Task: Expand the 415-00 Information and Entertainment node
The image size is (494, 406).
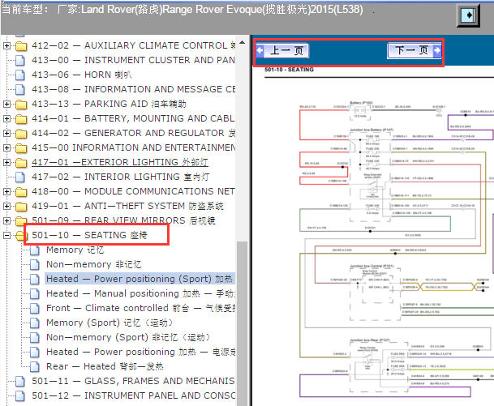Action: click(6, 147)
